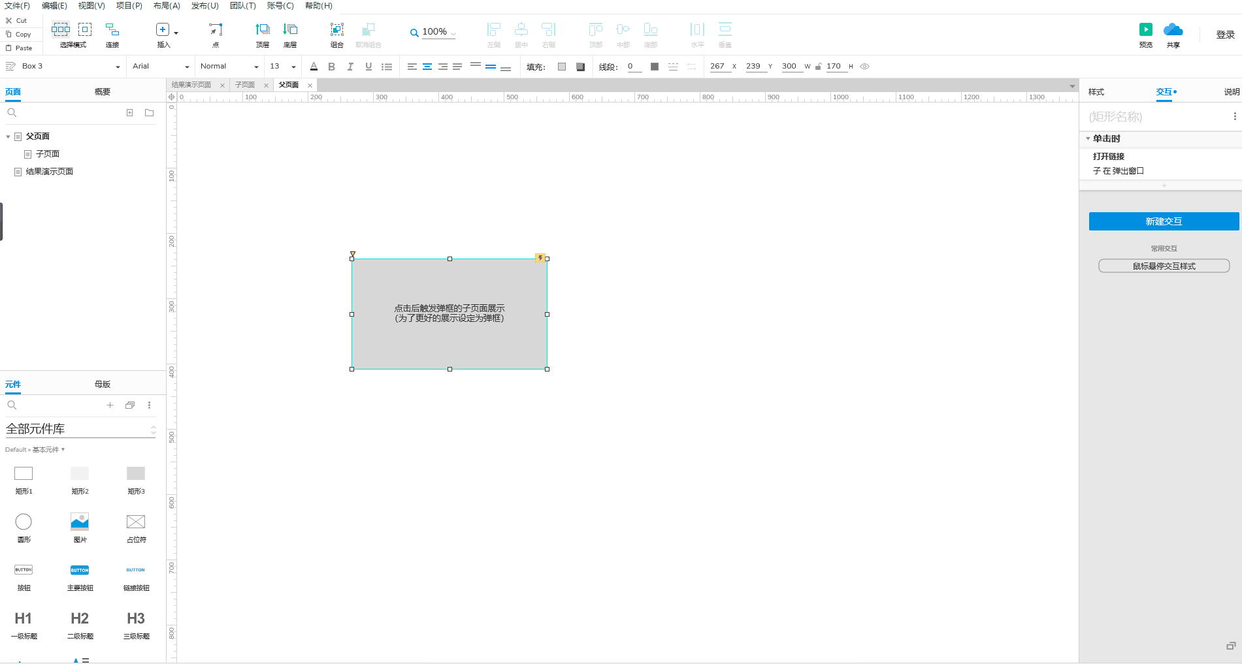This screenshot has height=664, width=1242.
Task: Toggle underline text formatting
Action: click(368, 67)
